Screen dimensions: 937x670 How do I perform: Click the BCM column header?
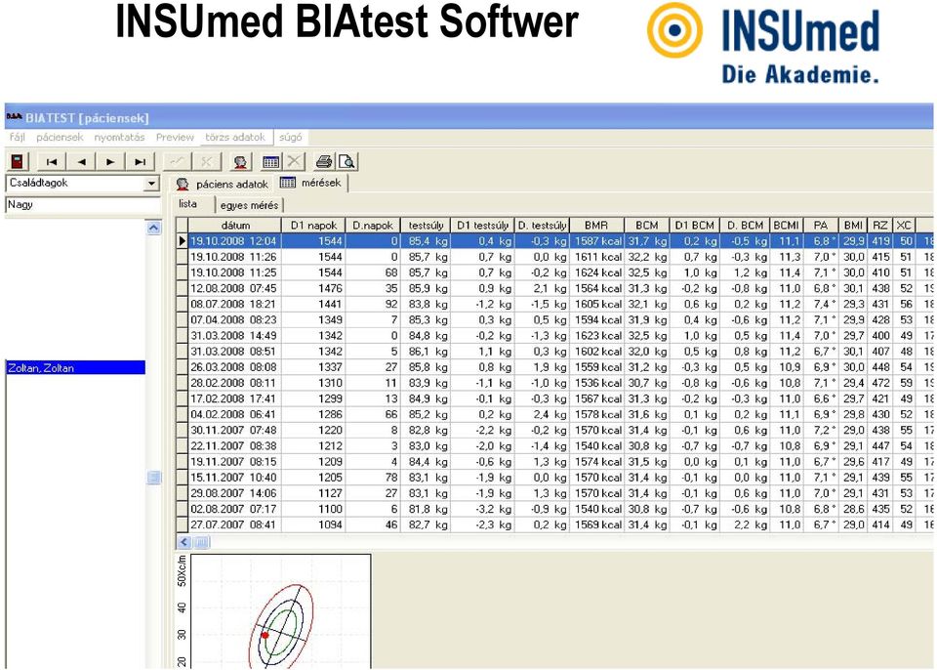pyautogui.click(x=646, y=225)
